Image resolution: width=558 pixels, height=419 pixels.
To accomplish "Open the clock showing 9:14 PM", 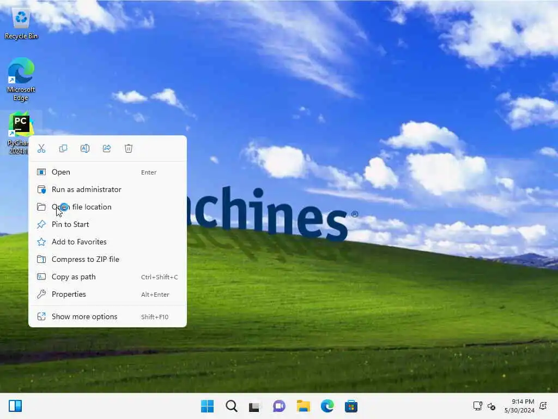I will click(519, 406).
